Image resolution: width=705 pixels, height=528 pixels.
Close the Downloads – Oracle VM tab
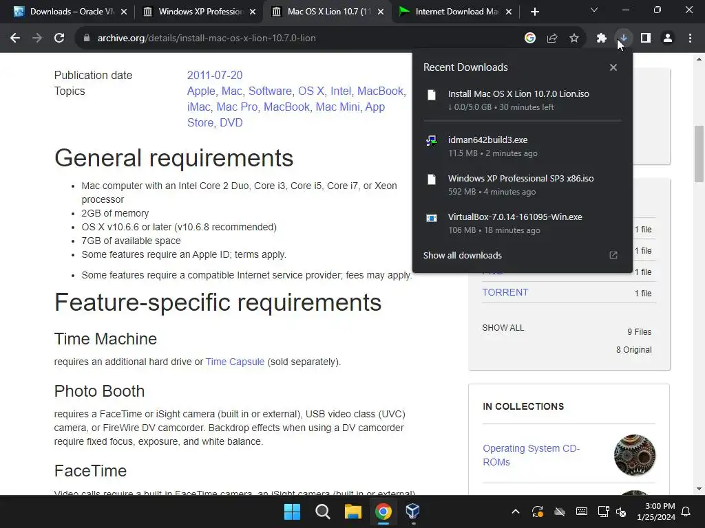[124, 12]
